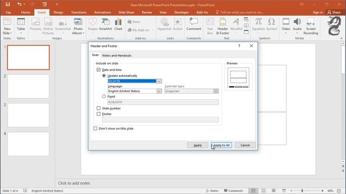Open the File tab
This screenshot has height=194, width=346.
[9, 12]
